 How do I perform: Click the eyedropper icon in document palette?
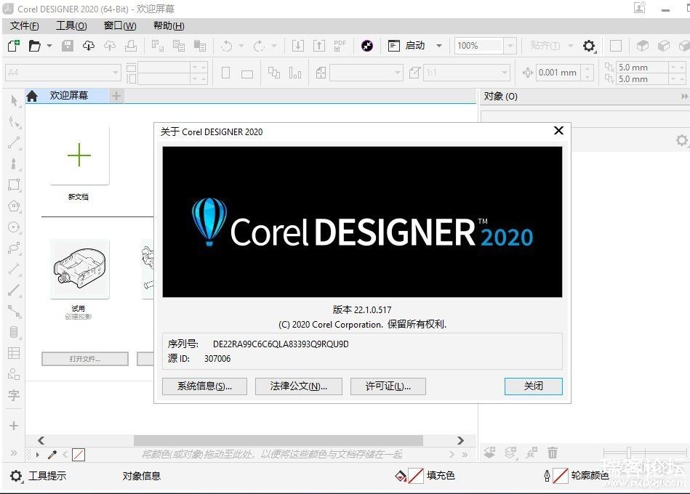(52, 455)
